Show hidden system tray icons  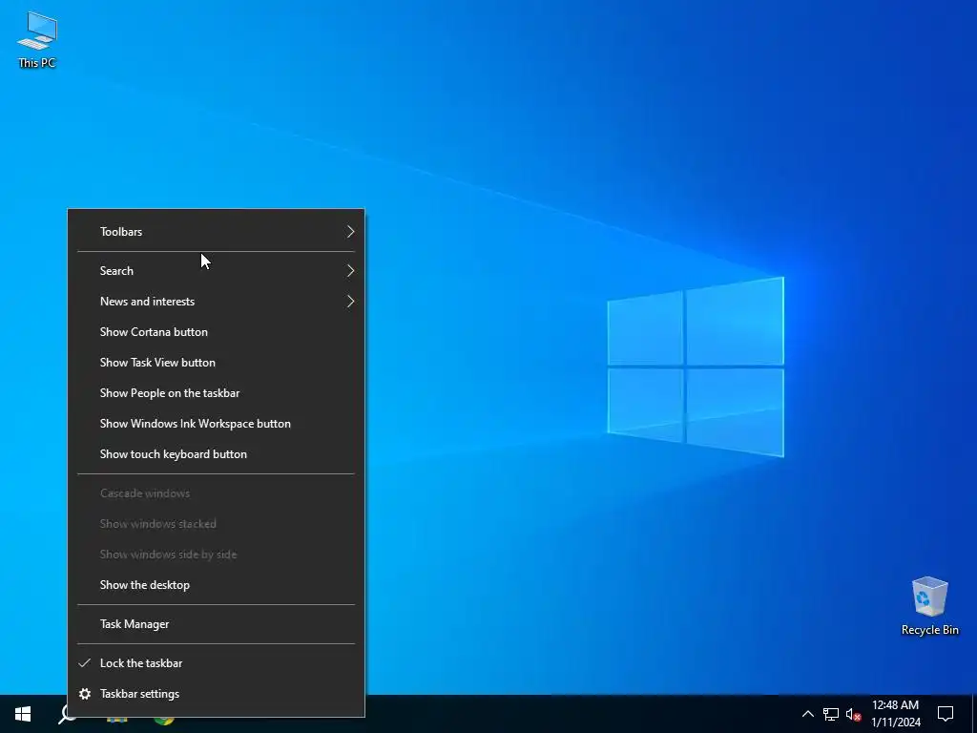[807, 714]
